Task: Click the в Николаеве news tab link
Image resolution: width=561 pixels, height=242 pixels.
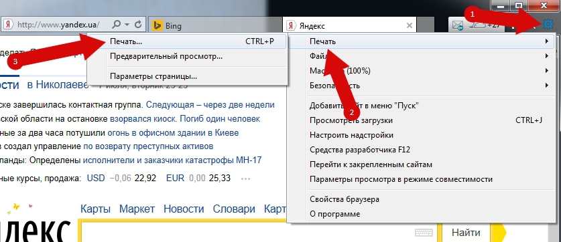Action: pyautogui.click(x=58, y=85)
